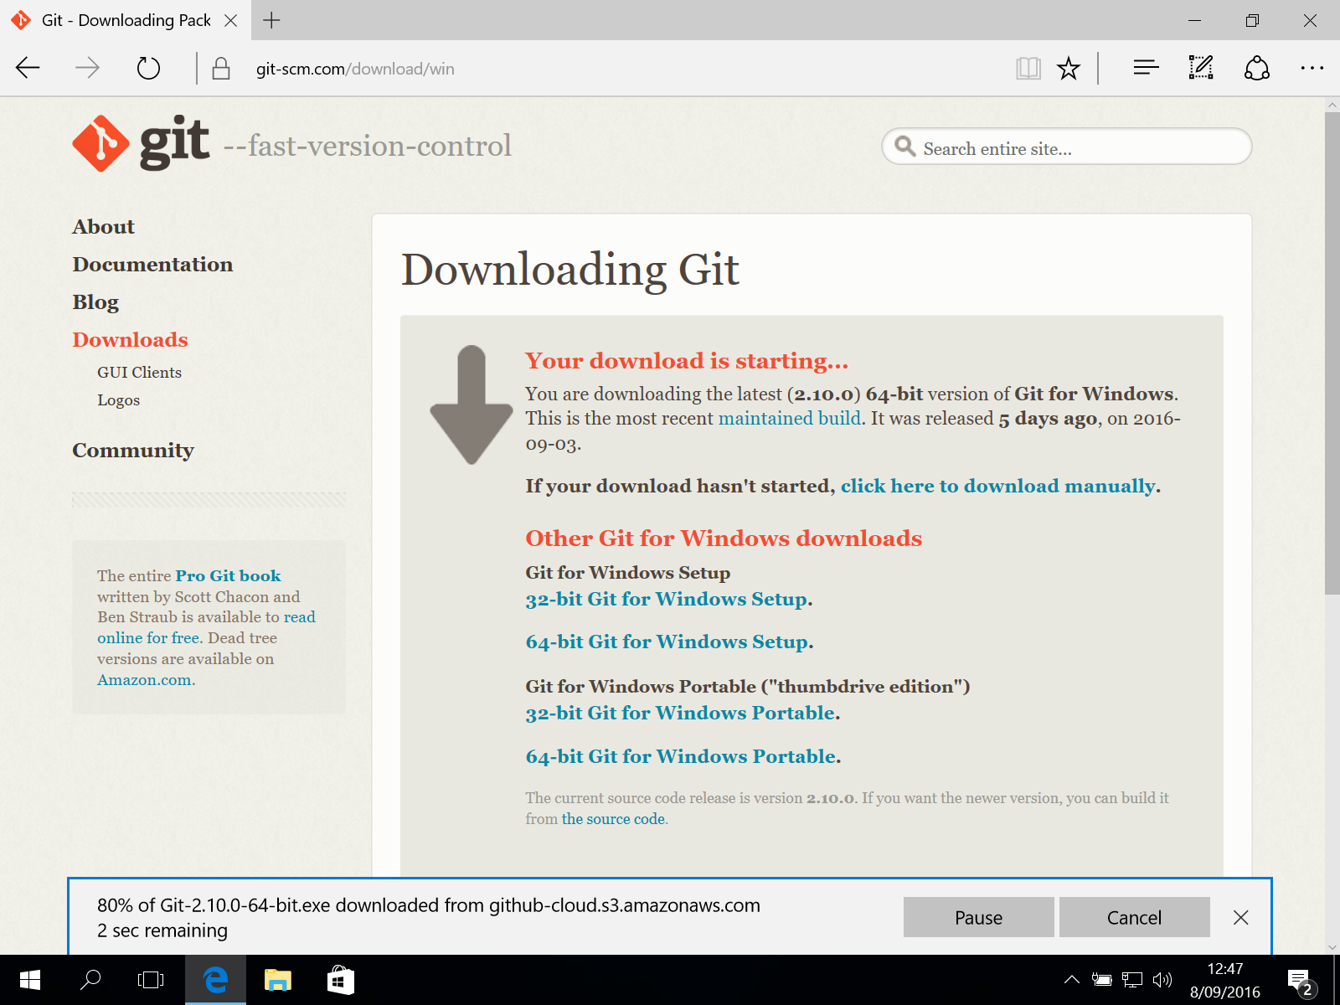The image size is (1340, 1005).
Task: Download 32-bit Git for Windows Setup
Action: [667, 599]
